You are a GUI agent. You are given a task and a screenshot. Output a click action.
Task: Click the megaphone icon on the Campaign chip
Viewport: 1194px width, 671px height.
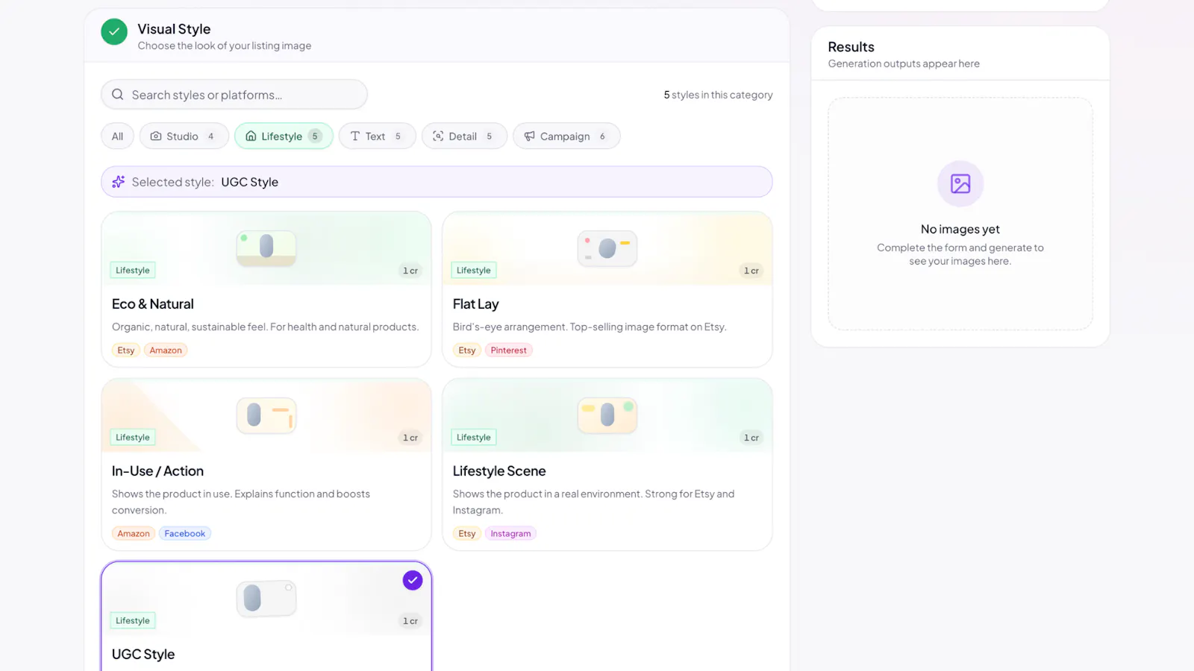529,136
